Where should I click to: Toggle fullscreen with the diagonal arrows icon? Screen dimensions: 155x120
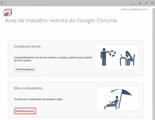click(x=146, y=3)
